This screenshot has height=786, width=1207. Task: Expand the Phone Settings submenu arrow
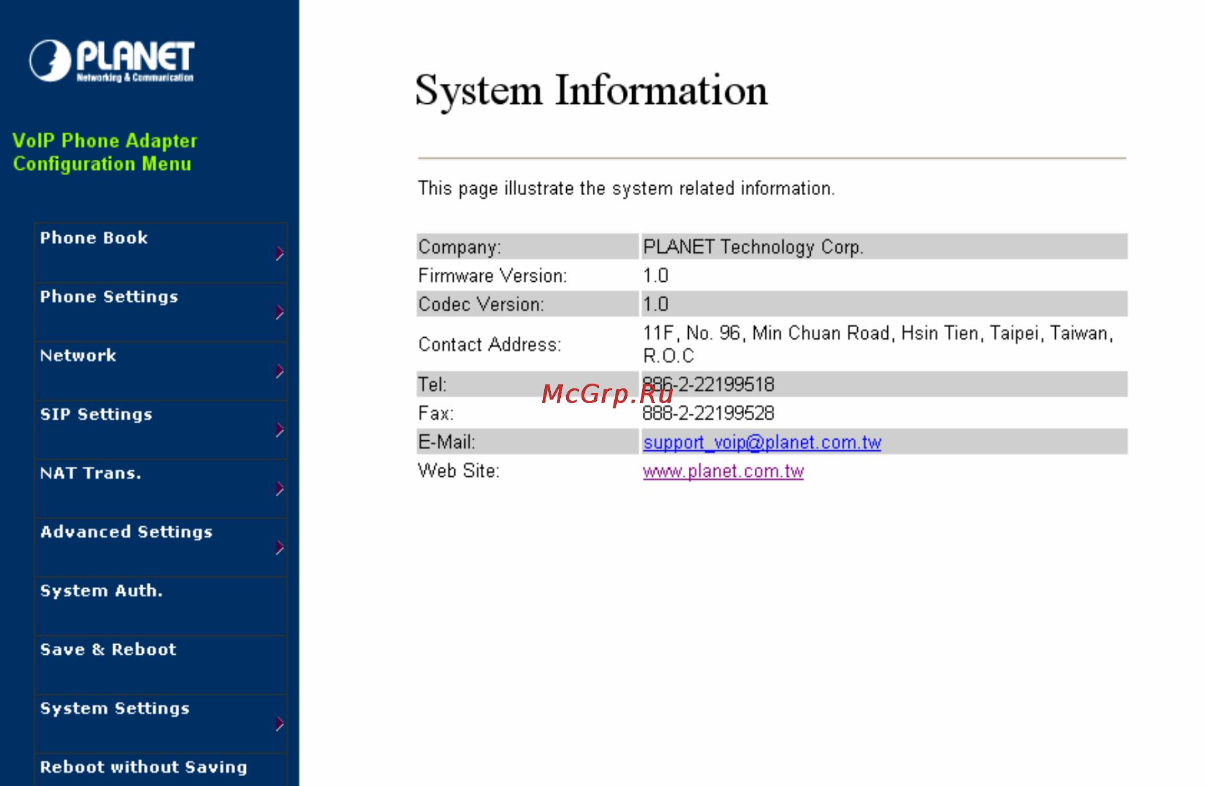click(x=280, y=312)
